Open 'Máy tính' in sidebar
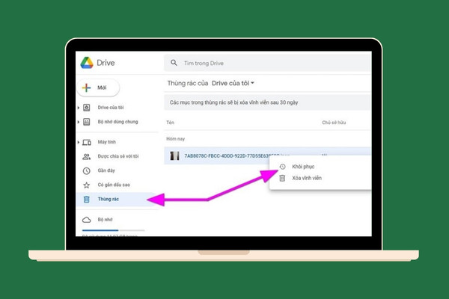Viewport: 449px width, 299px height. pos(106,142)
